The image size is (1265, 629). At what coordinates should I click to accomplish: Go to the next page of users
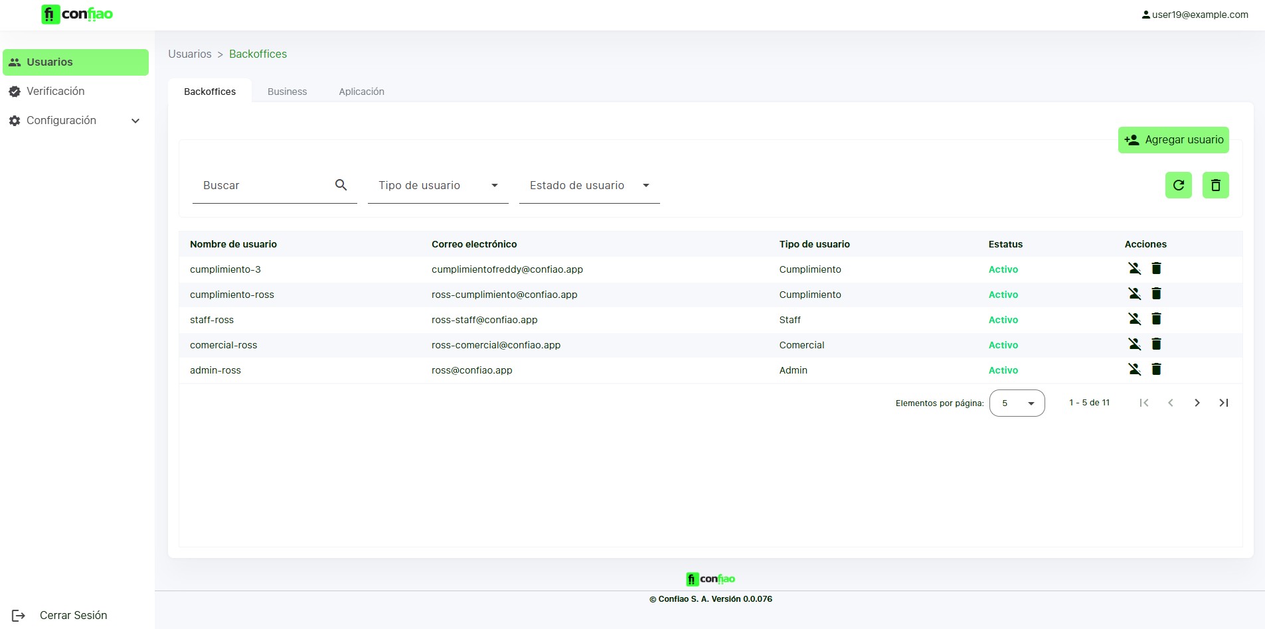(1197, 403)
